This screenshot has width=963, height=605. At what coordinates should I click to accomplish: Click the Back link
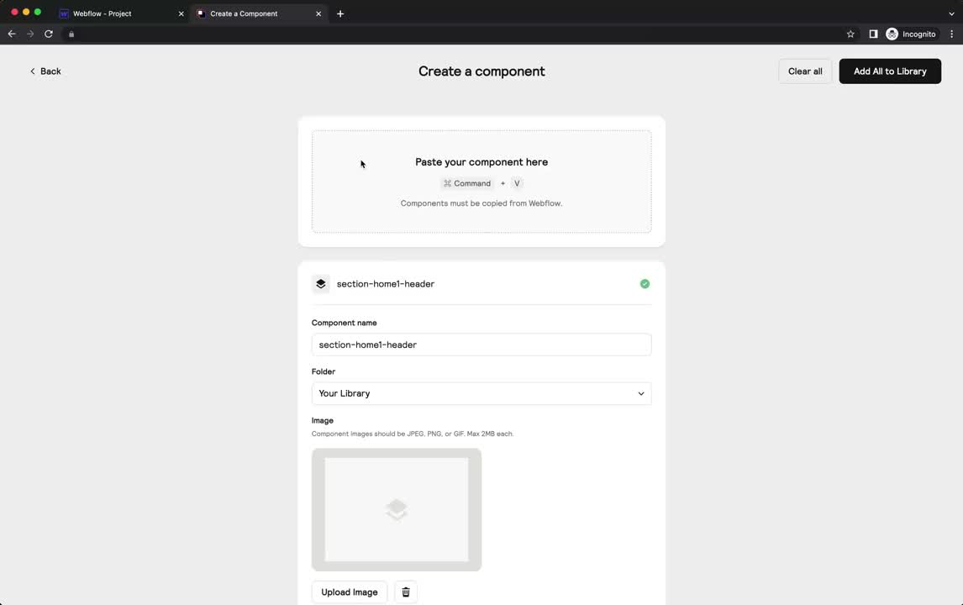(x=45, y=71)
